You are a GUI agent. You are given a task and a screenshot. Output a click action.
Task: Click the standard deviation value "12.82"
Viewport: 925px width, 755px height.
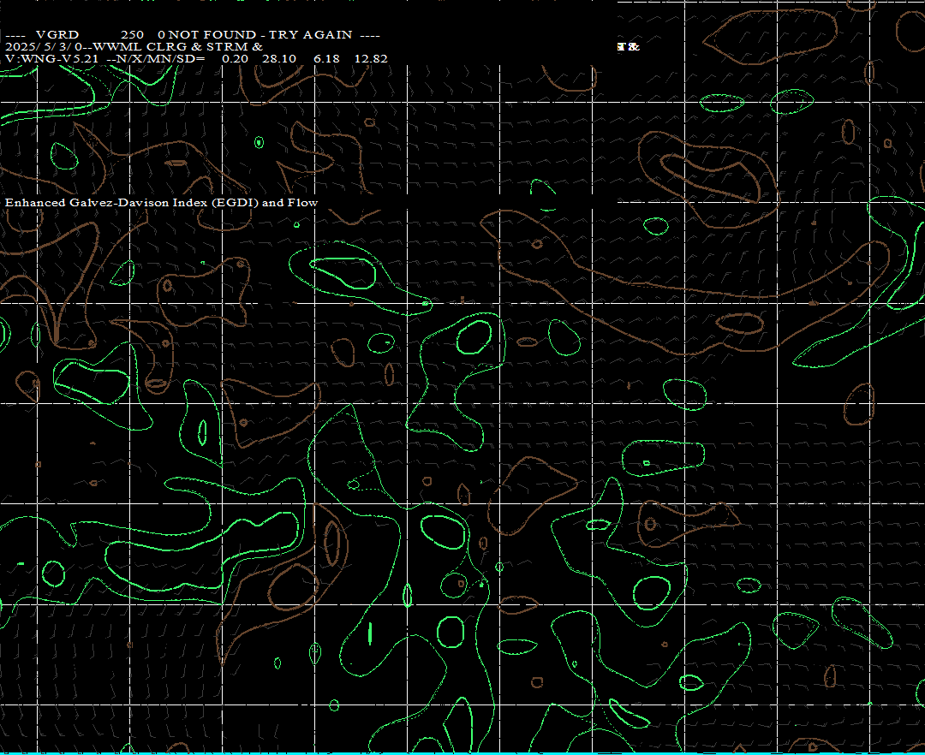[x=371, y=58]
